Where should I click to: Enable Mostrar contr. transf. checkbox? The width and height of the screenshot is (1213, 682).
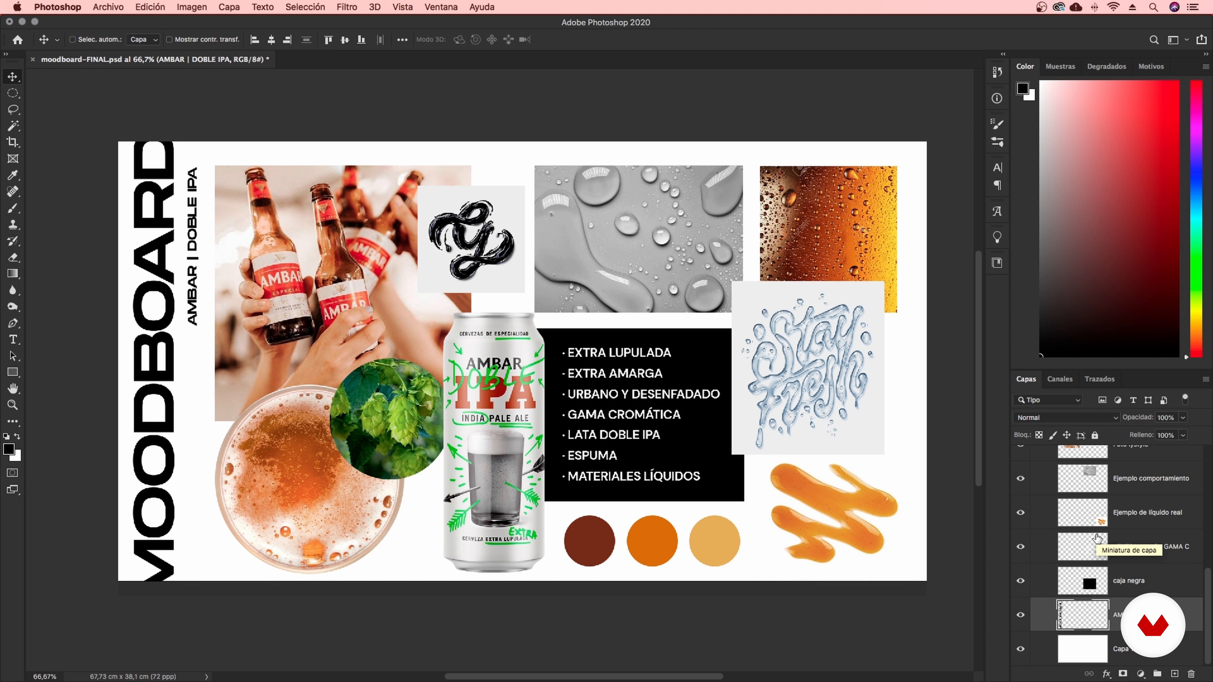pyautogui.click(x=169, y=39)
